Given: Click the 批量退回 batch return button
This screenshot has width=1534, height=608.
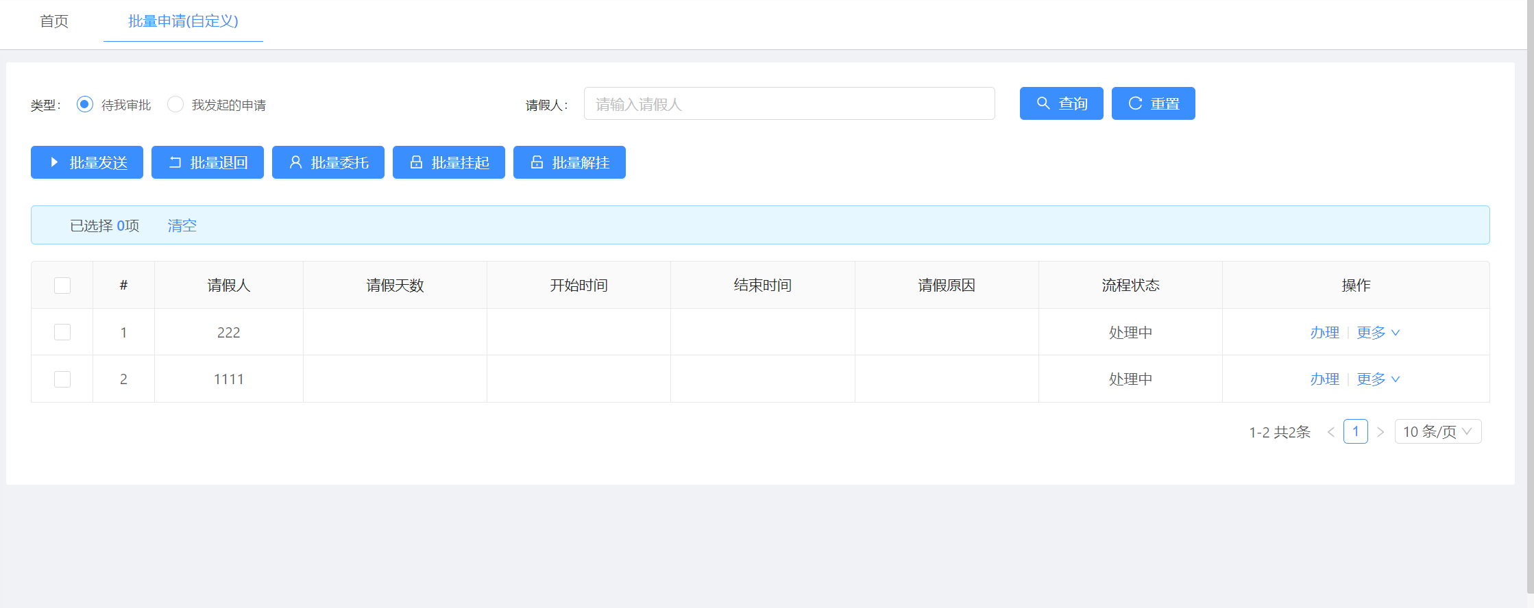Looking at the screenshot, I should pos(208,162).
